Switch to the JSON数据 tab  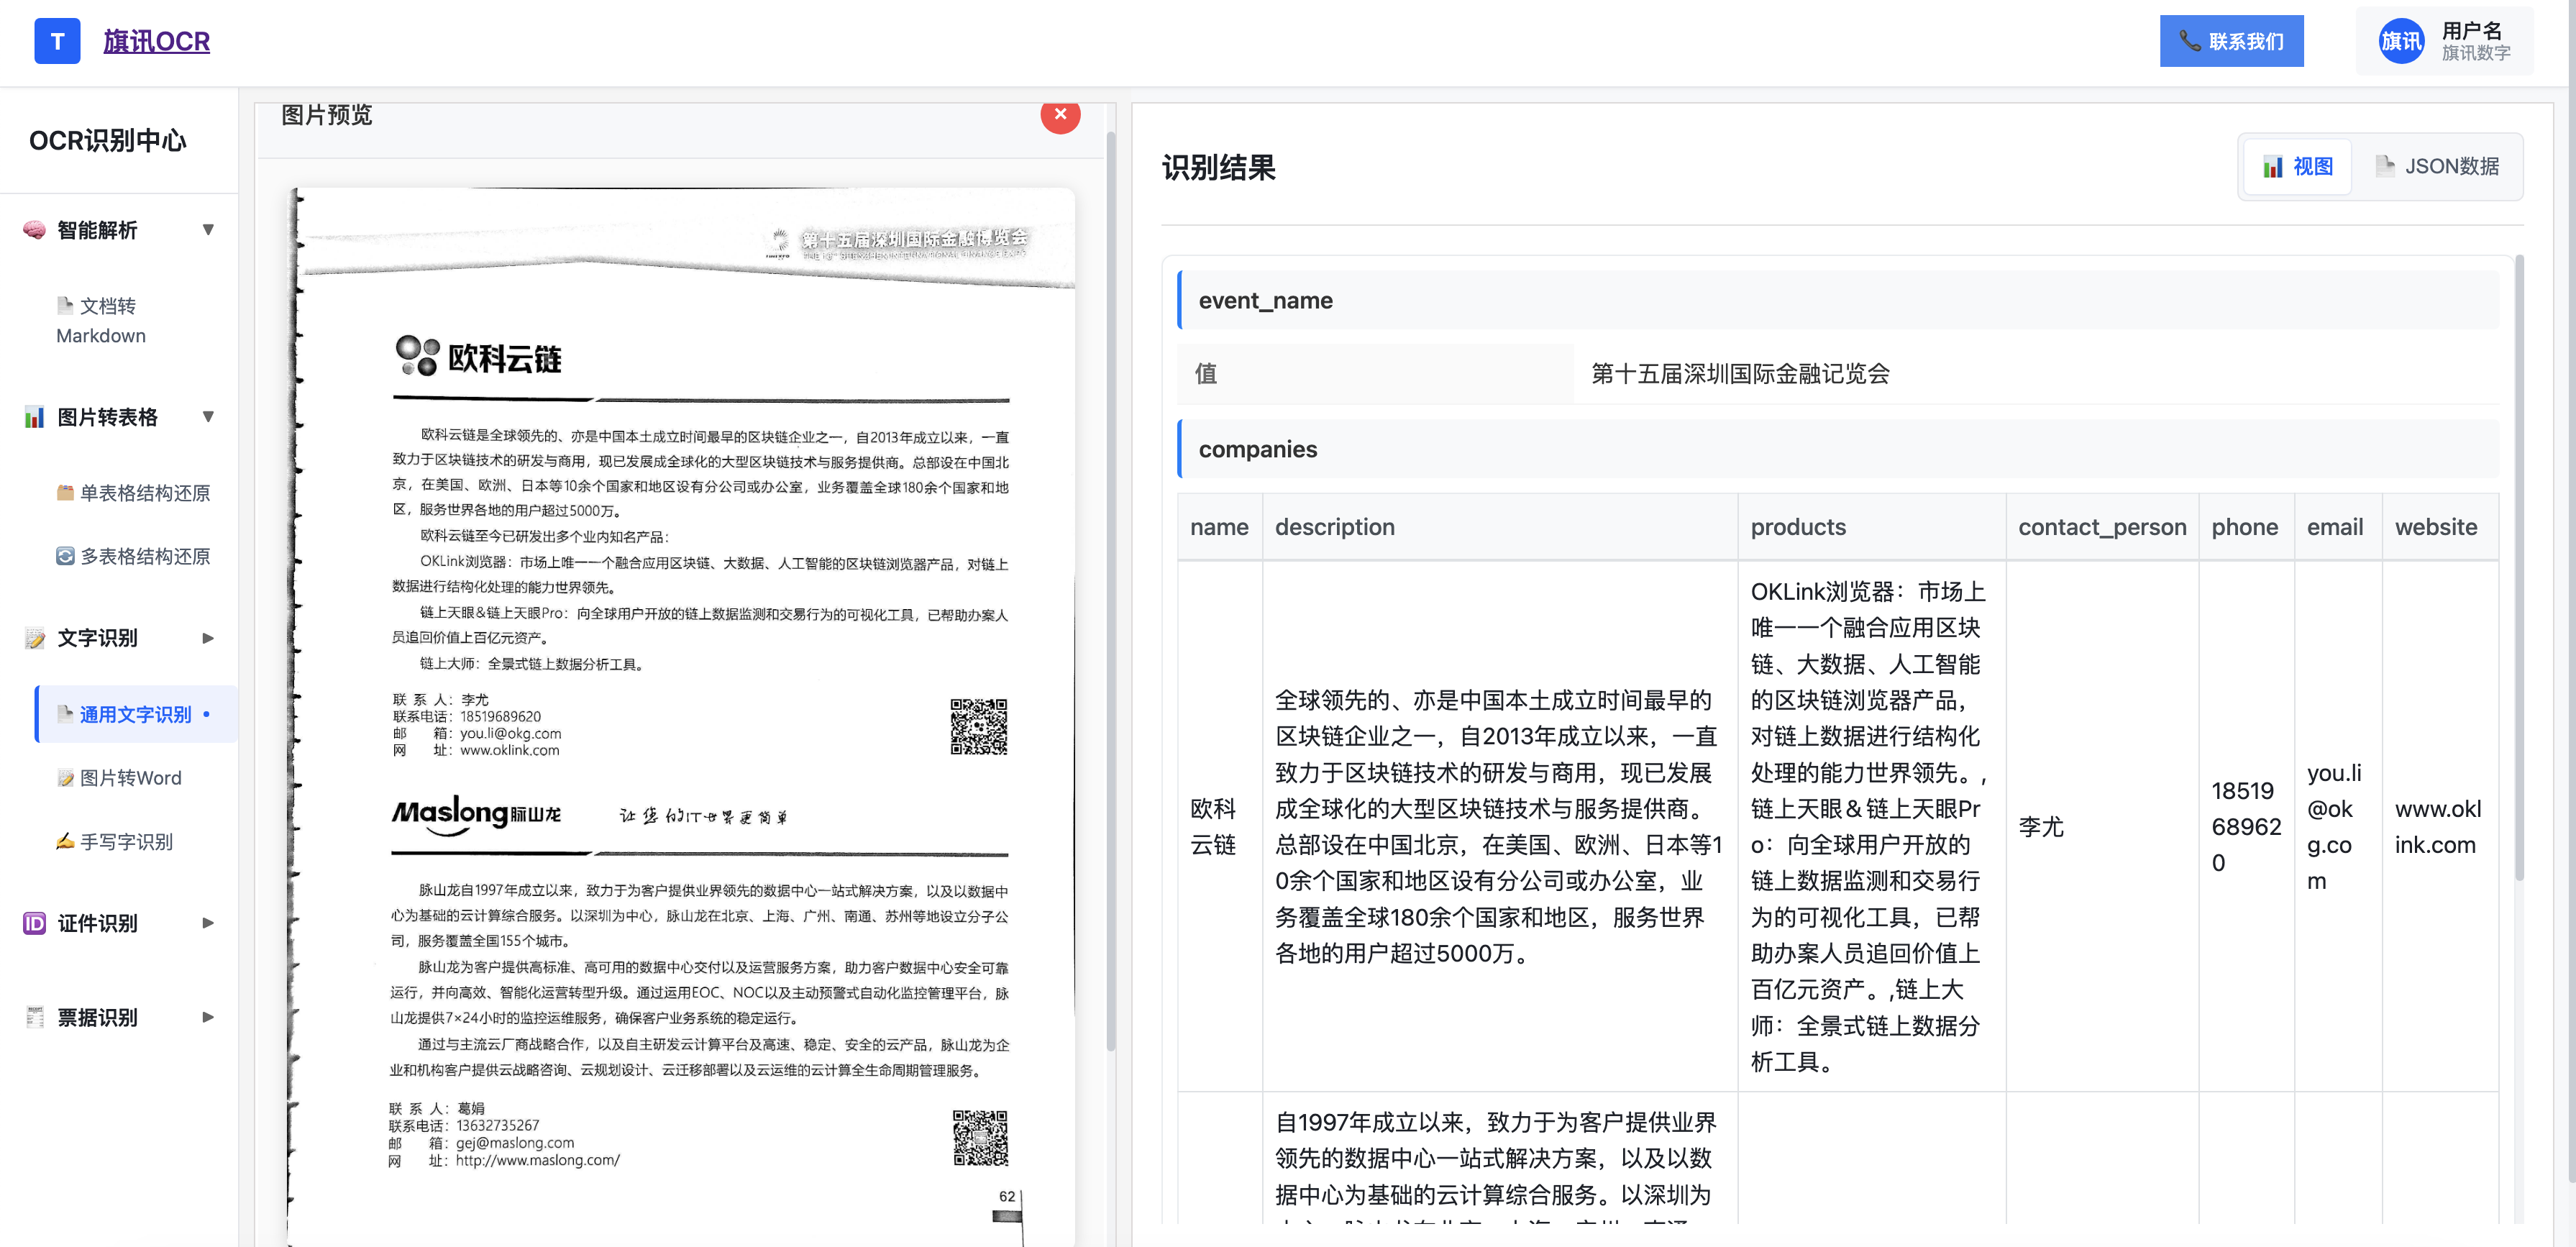coord(2437,166)
